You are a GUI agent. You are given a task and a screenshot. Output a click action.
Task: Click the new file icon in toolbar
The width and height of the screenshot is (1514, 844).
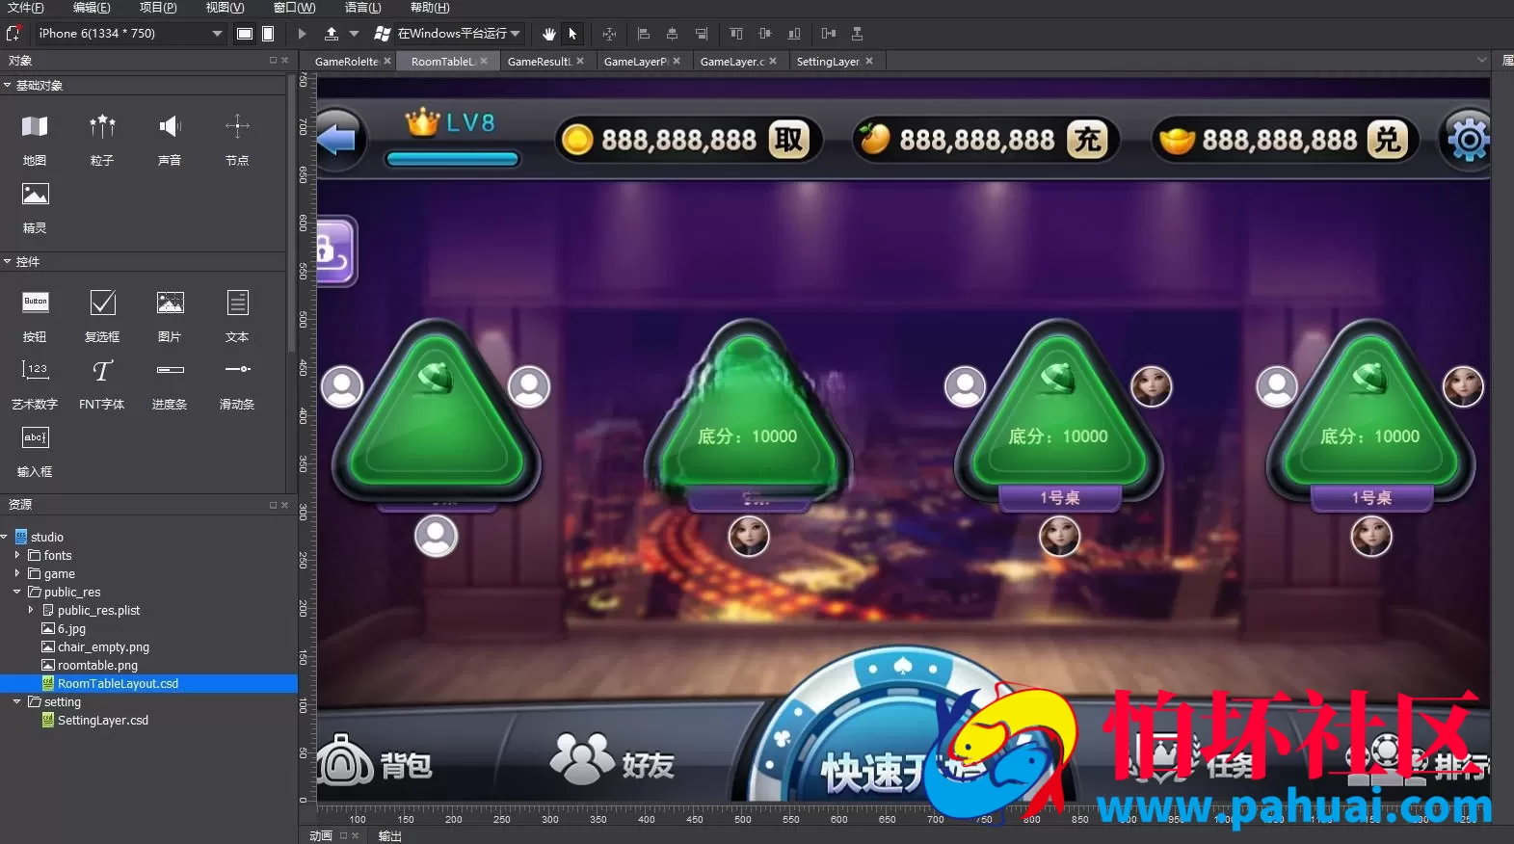coord(13,34)
